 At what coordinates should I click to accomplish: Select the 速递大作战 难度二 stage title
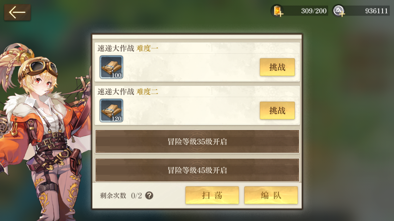(128, 92)
